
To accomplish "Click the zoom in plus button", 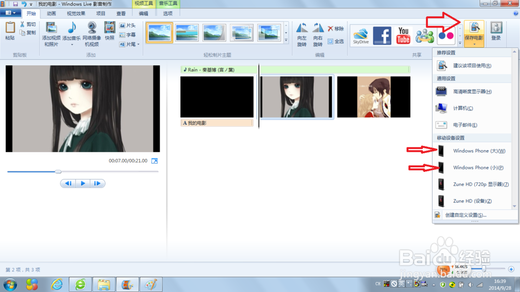I will tap(511, 269).
